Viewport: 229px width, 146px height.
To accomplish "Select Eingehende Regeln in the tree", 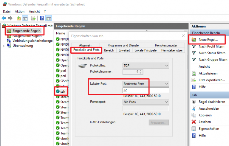I will tap(27, 31).
